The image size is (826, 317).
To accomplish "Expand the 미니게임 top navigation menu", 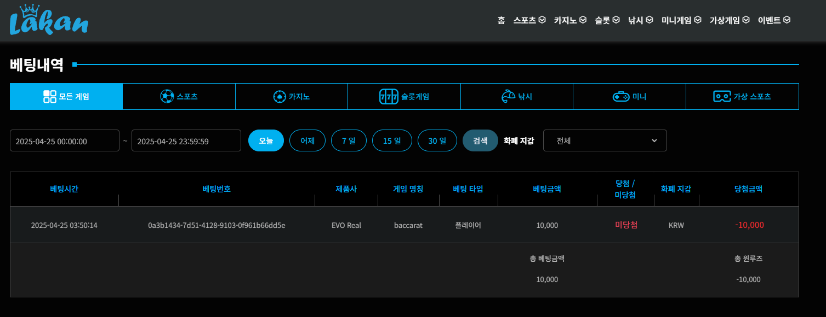I will 681,20.
